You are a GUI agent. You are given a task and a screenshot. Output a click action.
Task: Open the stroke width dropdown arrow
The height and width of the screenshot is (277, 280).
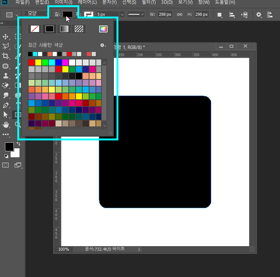click(x=122, y=14)
